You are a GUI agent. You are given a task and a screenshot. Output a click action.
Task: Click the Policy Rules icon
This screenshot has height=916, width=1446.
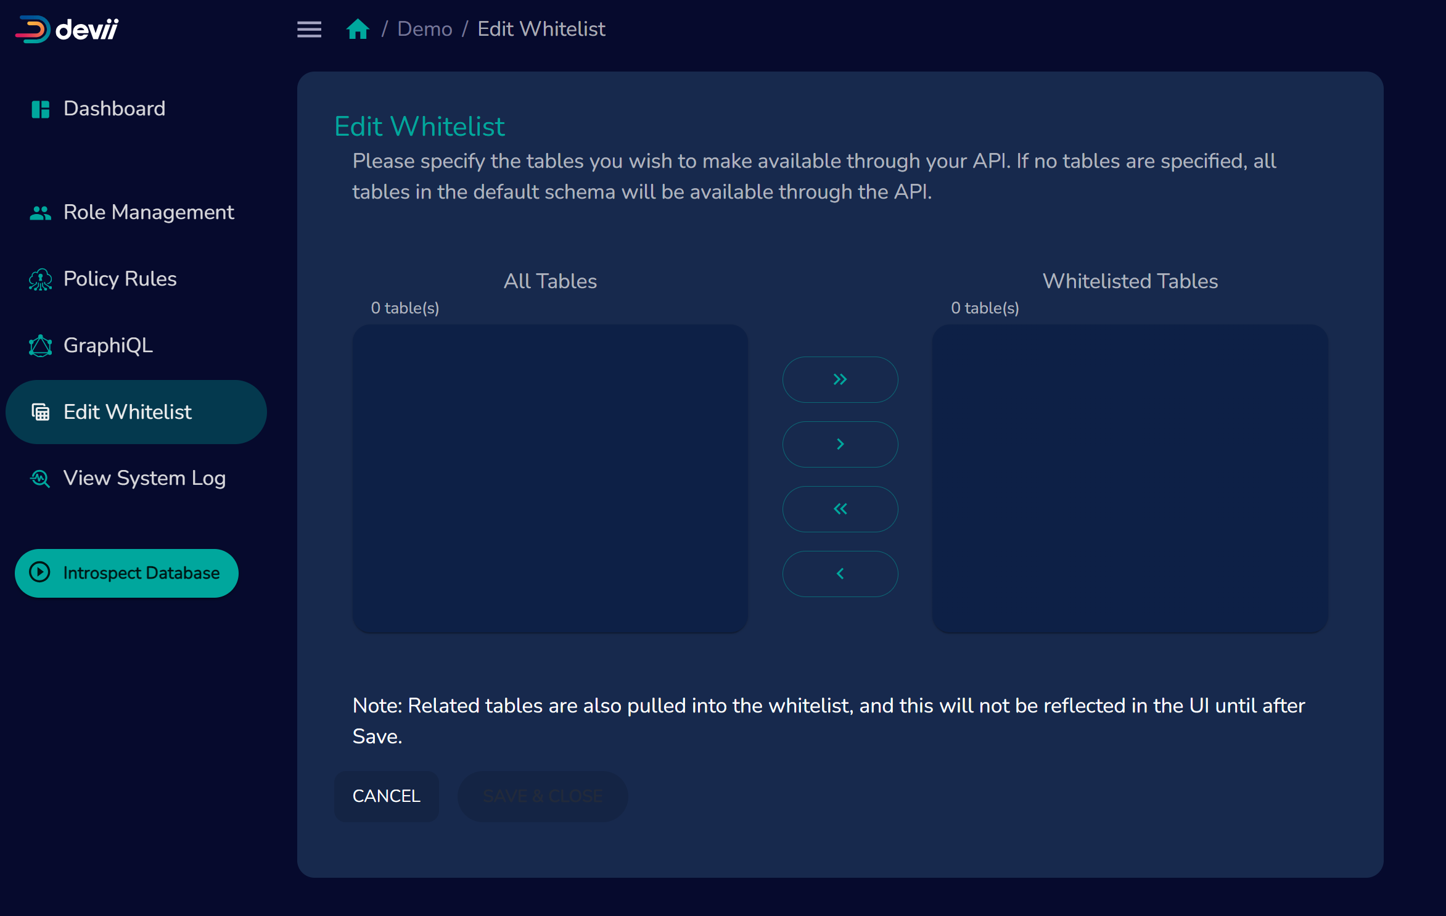(x=41, y=279)
